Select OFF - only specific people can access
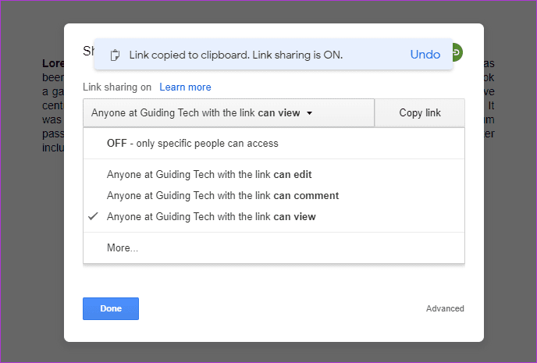537x363 pixels. (274, 143)
